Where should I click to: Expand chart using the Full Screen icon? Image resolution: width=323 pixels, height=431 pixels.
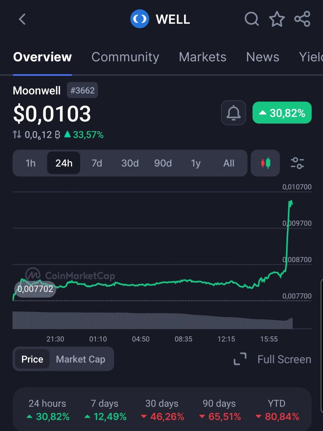click(240, 359)
